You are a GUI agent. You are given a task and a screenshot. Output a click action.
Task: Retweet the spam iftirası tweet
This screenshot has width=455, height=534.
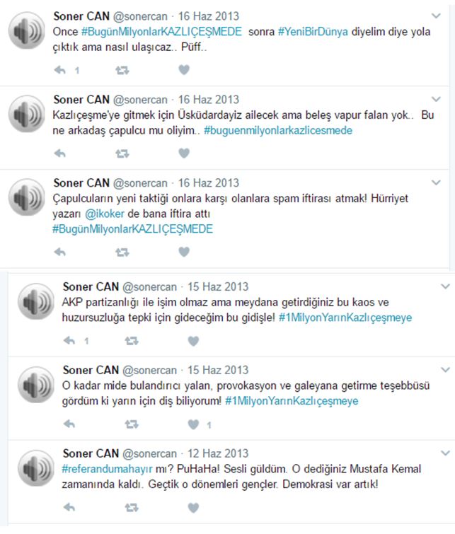[122, 253]
